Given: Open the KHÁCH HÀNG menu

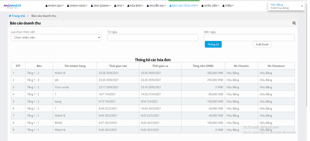Looking at the screenshot, I should click(x=77, y=6).
